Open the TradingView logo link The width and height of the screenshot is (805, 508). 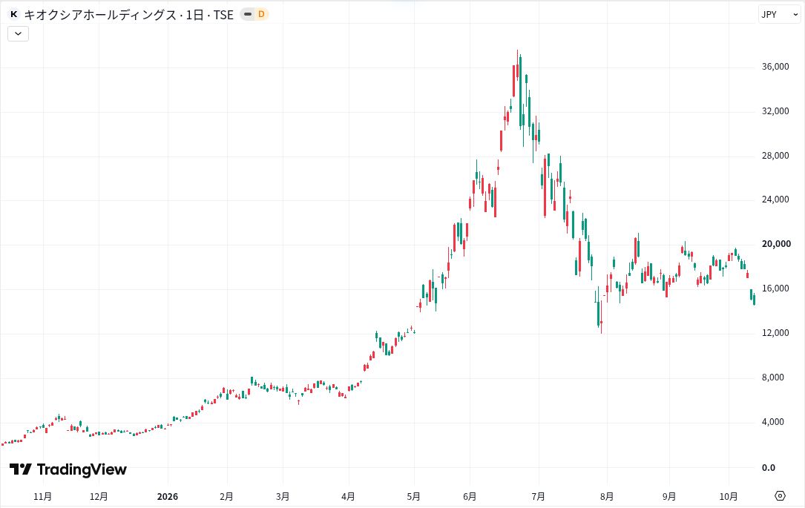point(68,469)
